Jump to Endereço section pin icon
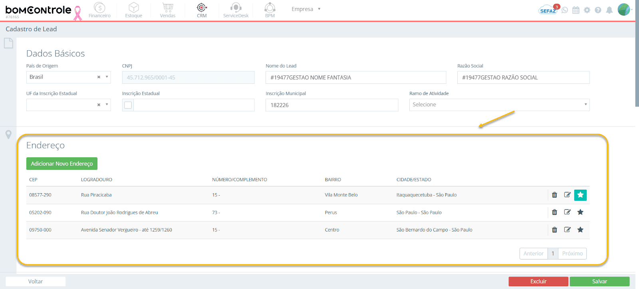 (x=8, y=135)
